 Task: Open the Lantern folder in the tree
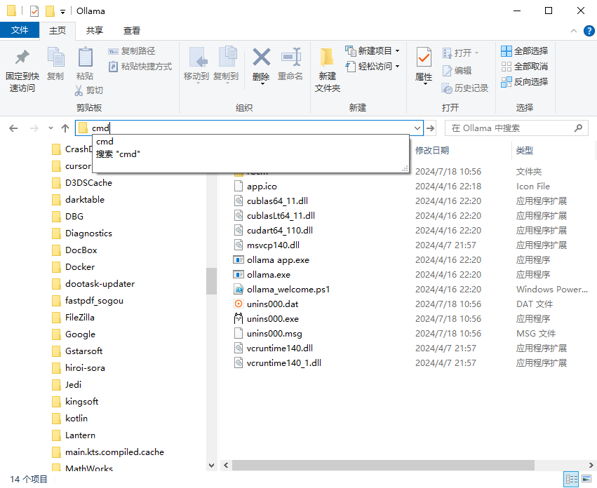[x=80, y=435]
